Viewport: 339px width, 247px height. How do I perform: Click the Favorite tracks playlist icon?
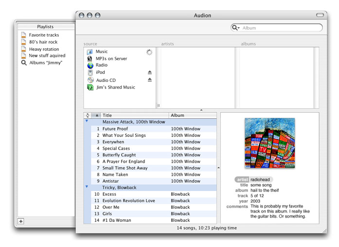[23, 35]
